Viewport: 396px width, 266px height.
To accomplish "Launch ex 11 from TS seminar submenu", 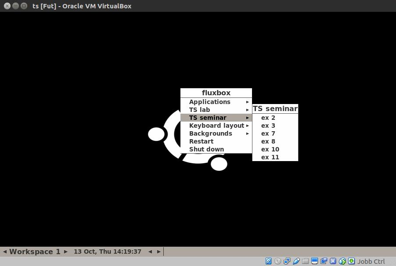I will (275, 157).
